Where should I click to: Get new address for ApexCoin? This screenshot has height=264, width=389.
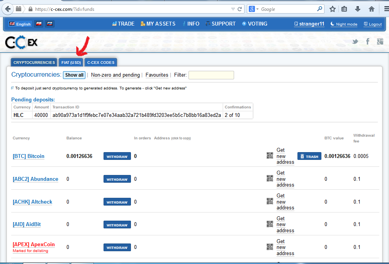pyautogui.click(x=285, y=247)
